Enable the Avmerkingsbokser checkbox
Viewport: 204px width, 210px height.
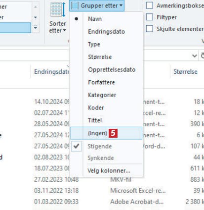pos(150,5)
